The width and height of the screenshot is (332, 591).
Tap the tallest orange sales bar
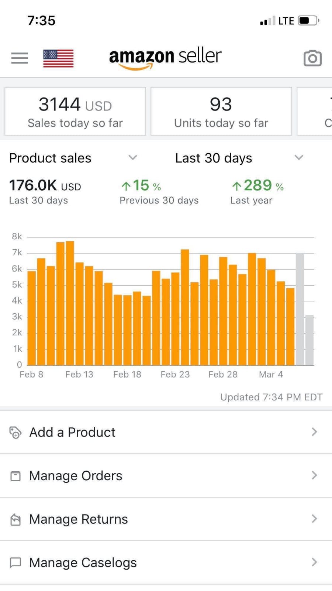pyautogui.click(x=70, y=303)
